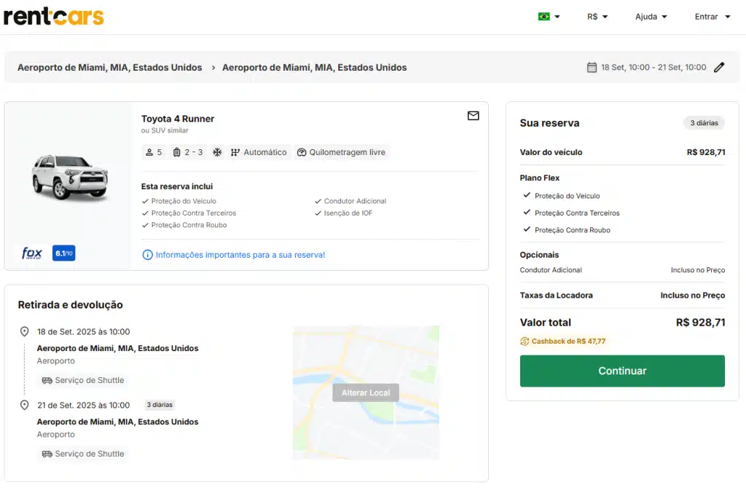Click the calendar icon beside rental dates

(592, 67)
